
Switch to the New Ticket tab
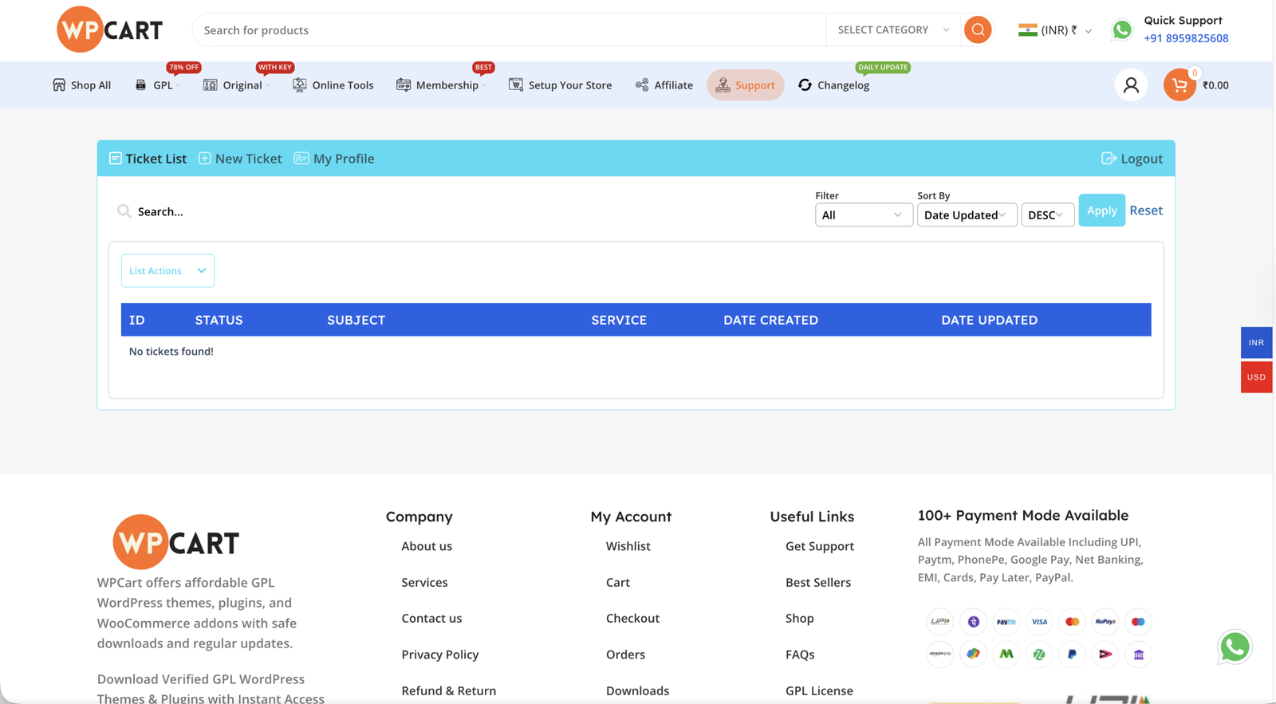point(240,159)
